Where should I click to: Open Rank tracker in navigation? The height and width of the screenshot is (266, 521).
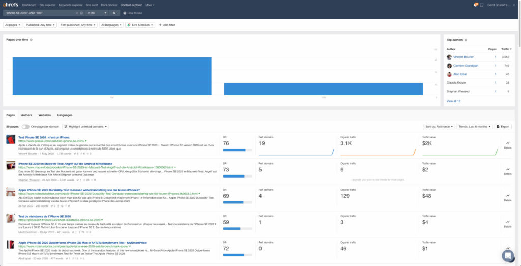(x=109, y=5)
